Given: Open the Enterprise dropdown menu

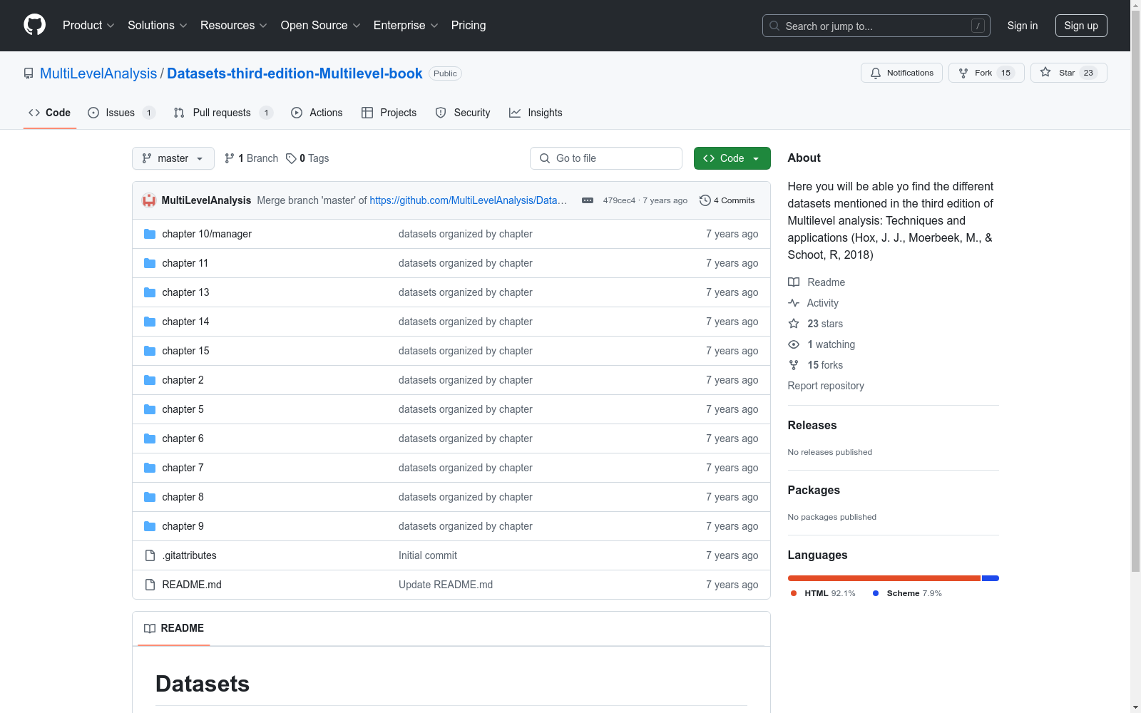Looking at the screenshot, I should point(406,25).
